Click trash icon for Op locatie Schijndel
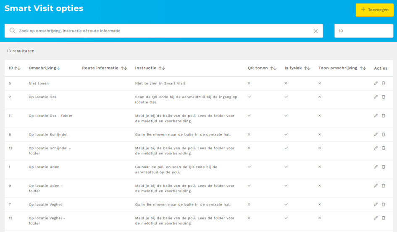The image size is (397, 232). [384, 135]
